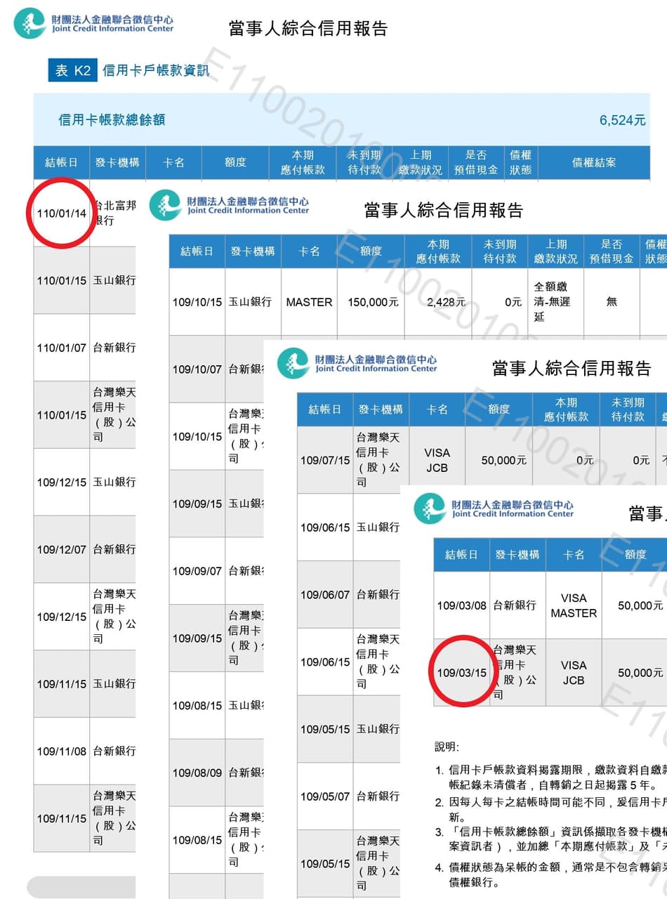Click the JCIC logo above the 表 K2 heading
The height and width of the screenshot is (899, 667).
(x=93, y=23)
